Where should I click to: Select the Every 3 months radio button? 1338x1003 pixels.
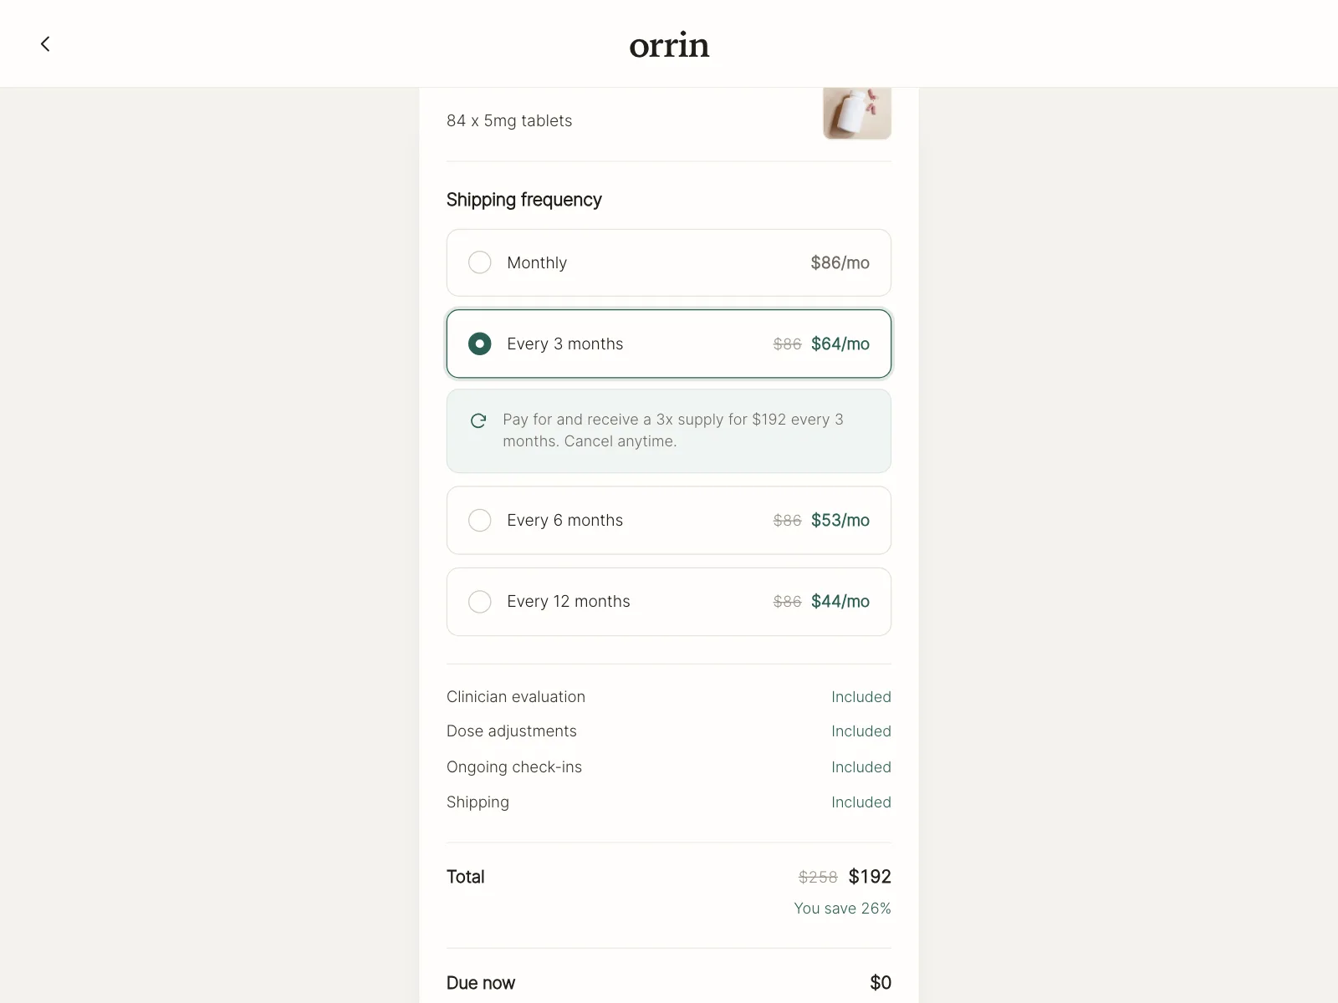(480, 344)
